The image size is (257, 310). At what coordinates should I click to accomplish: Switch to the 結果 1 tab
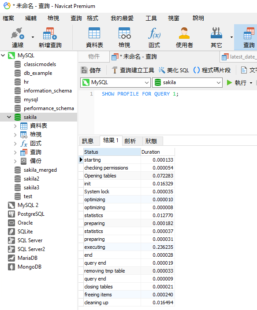(x=111, y=140)
